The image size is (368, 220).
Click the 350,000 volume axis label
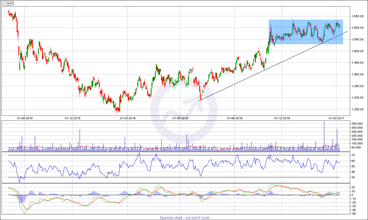click(x=357, y=124)
